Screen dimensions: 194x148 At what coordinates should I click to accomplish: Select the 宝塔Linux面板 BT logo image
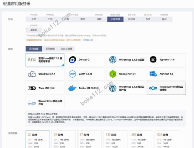[32, 60]
